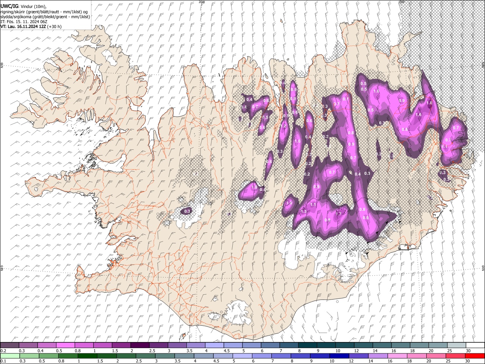Select the 4.5 swatch in upper legend row
Screen dimensions: 485x364
pos(233,345)
